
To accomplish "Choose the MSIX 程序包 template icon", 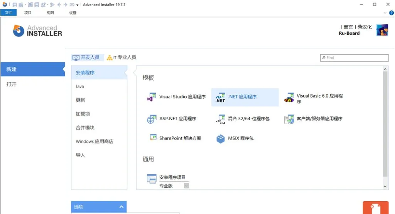I will 220,139.
